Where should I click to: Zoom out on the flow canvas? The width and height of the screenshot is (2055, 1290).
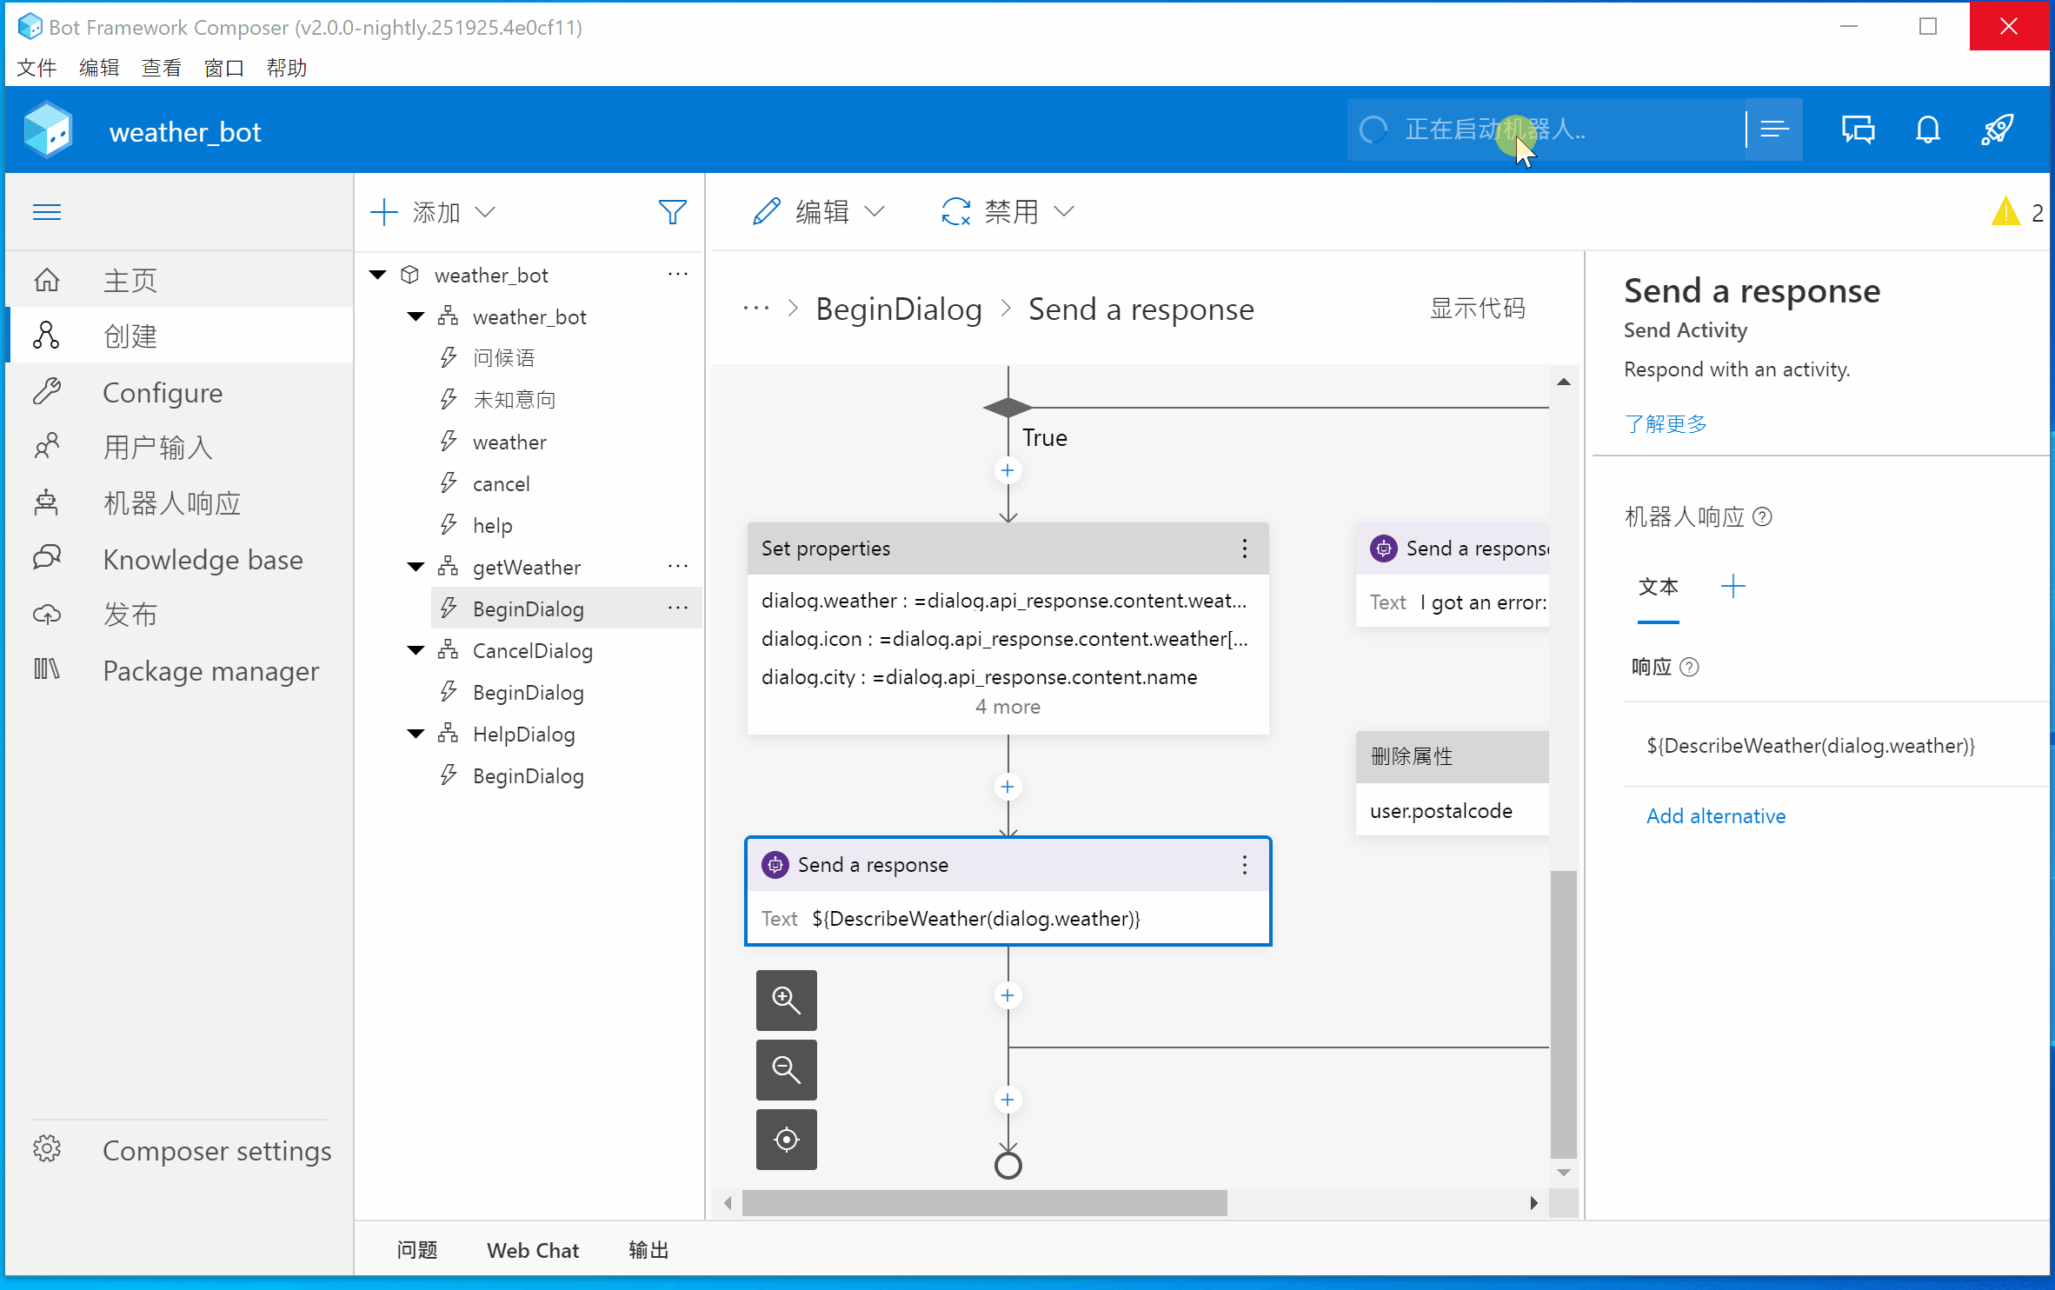(786, 1069)
